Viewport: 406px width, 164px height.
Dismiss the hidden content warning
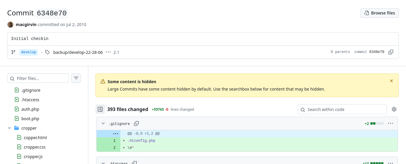391,81
